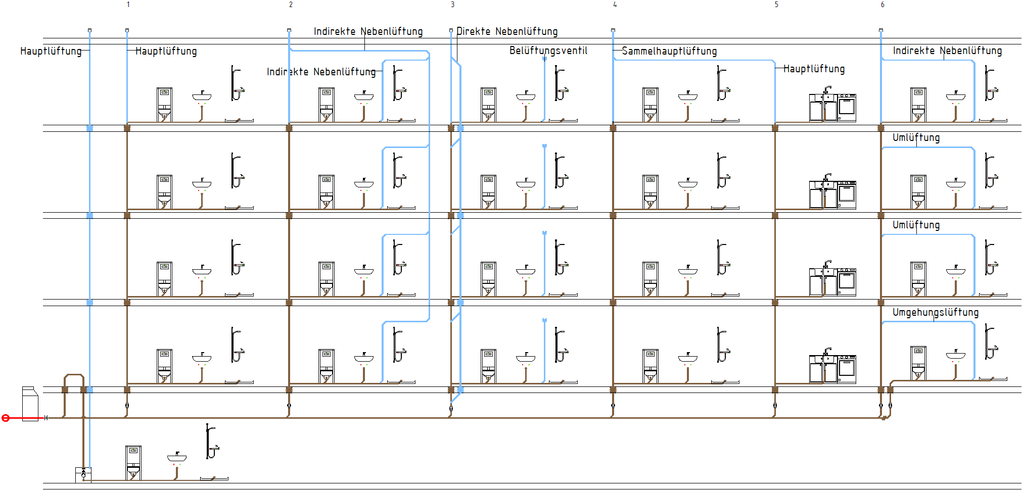Select the top-floor shower in column 1

click(x=238, y=83)
